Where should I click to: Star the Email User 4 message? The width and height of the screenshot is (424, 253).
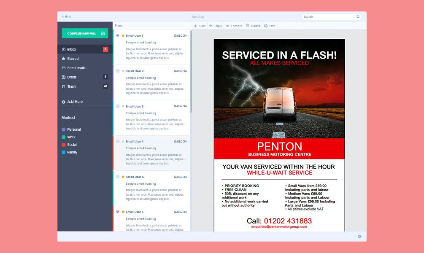(123, 141)
